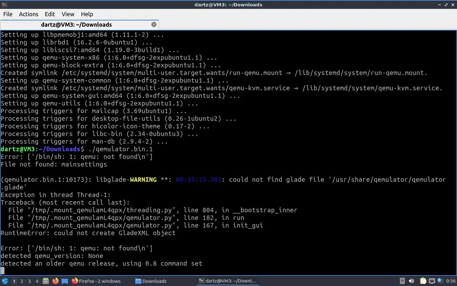Viewport: 457px width, 286px height.
Task: Click 'Setting up librbd1' line
Action: click(x=76, y=42)
